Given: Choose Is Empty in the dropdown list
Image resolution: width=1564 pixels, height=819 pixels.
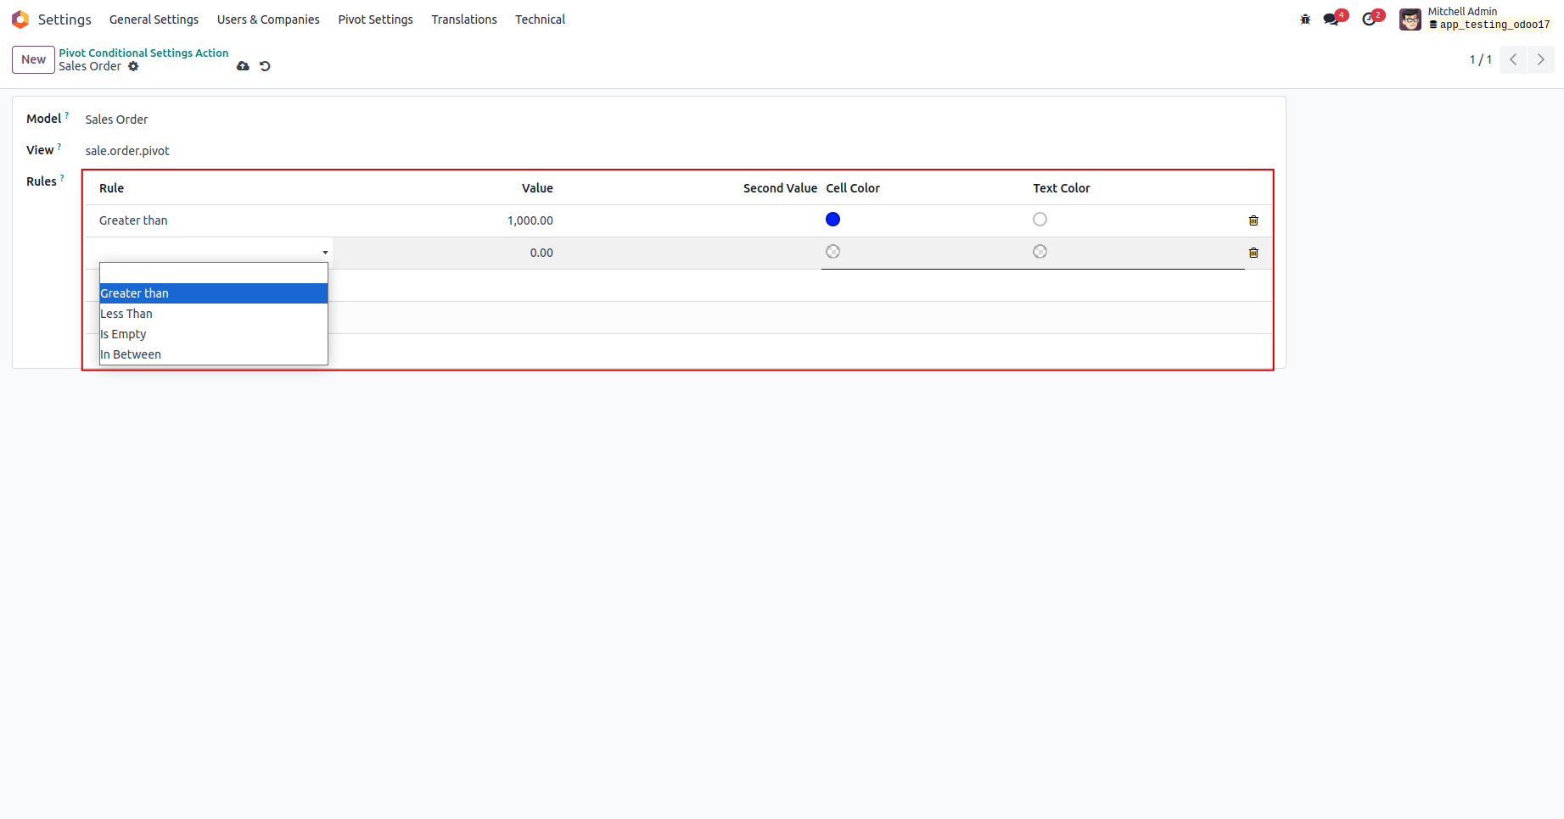Looking at the screenshot, I should coord(213,334).
